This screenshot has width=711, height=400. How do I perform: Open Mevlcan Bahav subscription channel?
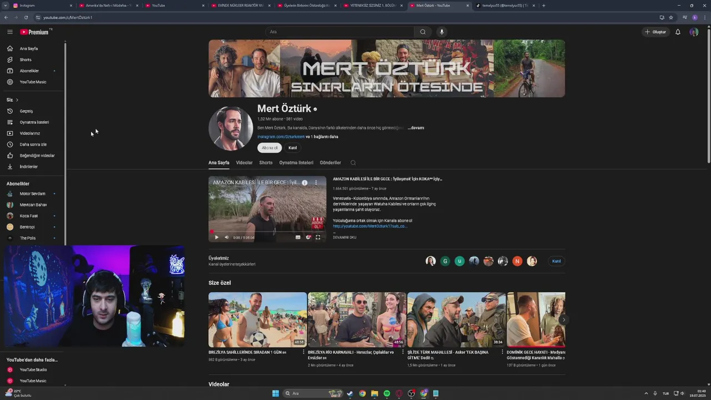pos(33,205)
